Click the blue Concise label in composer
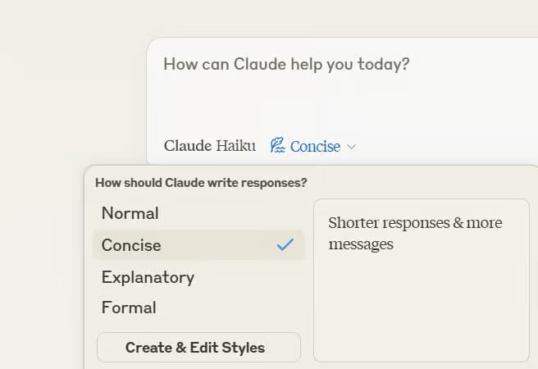The image size is (538, 369). [x=315, y=146]
